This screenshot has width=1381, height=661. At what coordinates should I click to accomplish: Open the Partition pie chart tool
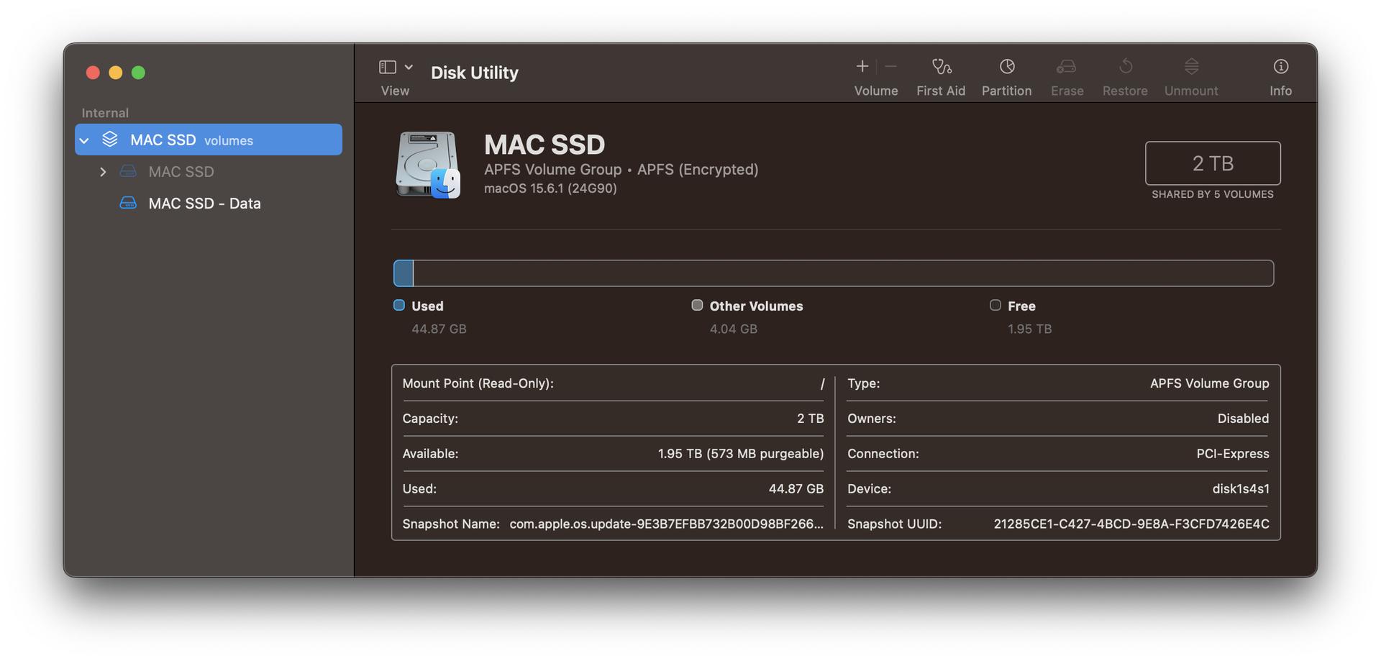(1006, 67)
